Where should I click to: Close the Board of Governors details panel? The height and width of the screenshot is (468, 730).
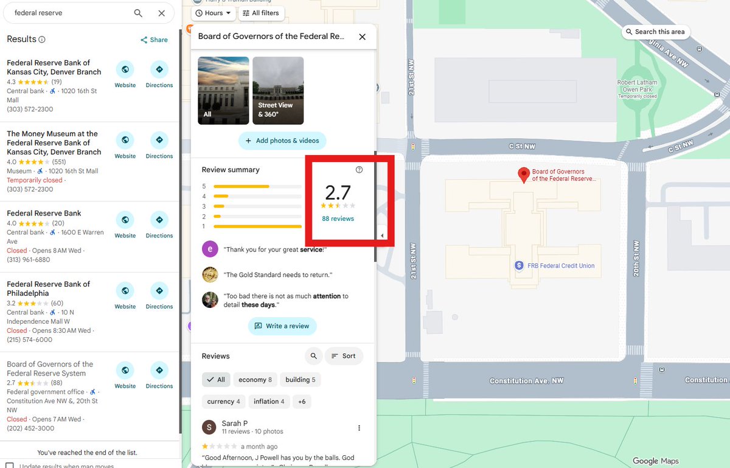(x=363, y=37)
